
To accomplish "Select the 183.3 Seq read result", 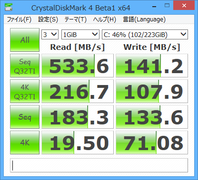I will pyautogui.click(x=78, y=117).
